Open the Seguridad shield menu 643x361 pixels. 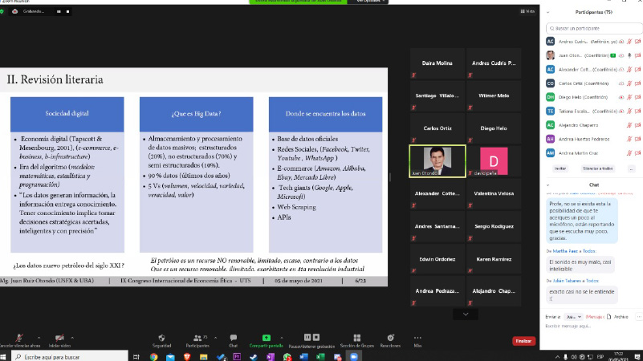(161, 341)
